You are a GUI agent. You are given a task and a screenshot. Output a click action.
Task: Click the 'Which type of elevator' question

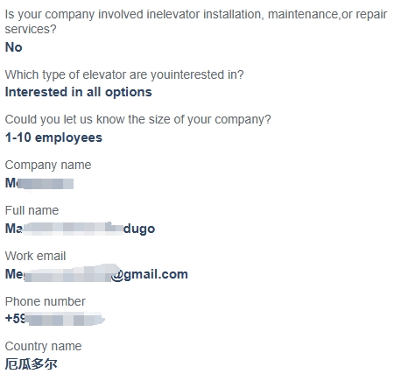click(124, 75)
